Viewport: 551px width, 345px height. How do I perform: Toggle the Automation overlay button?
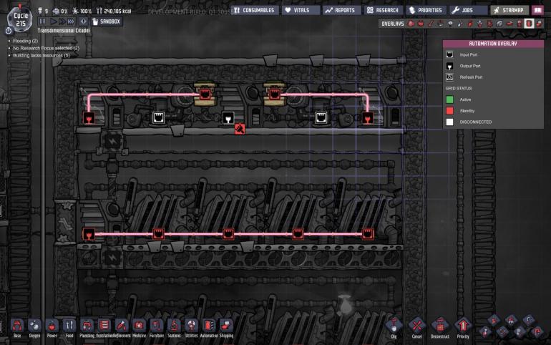coord(529,24)
